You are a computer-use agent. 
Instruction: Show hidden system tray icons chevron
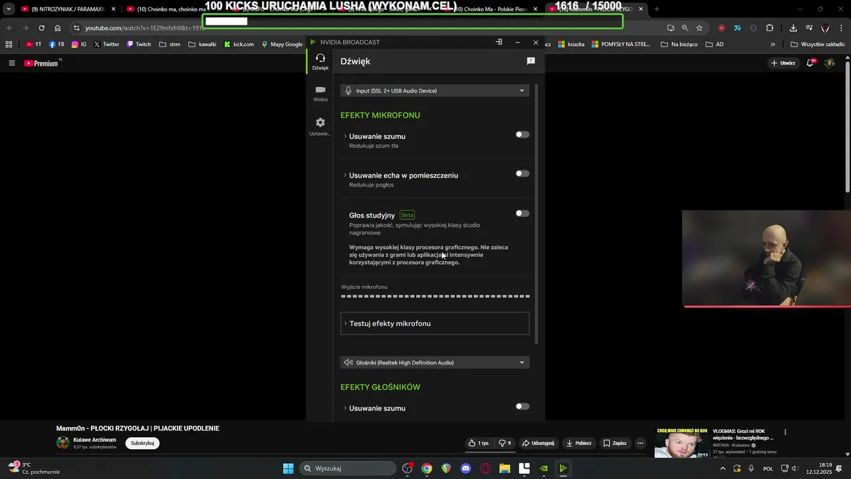click(723, 468)
